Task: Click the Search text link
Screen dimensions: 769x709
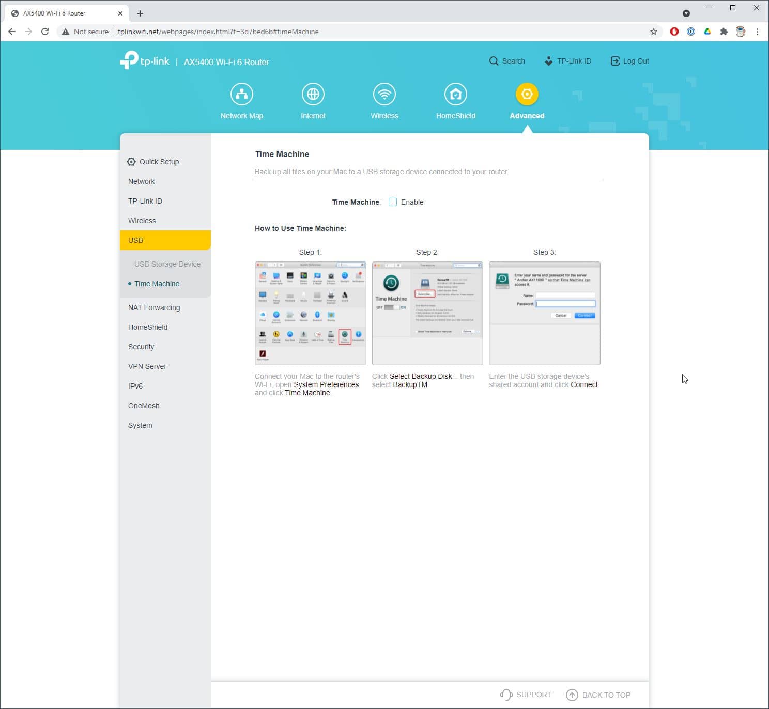Action: tap(513, 61)
